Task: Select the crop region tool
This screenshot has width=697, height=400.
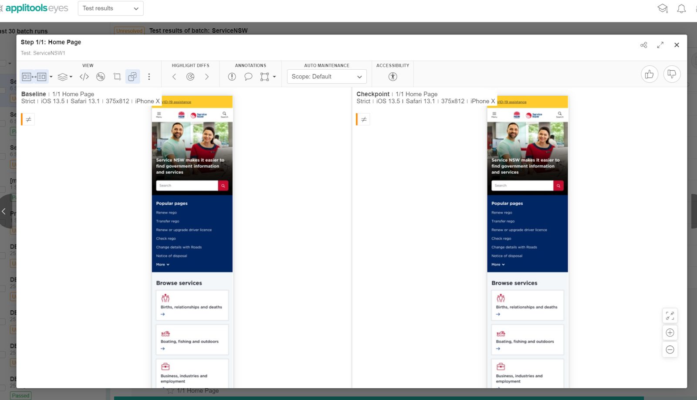Action: click(117, 77)
